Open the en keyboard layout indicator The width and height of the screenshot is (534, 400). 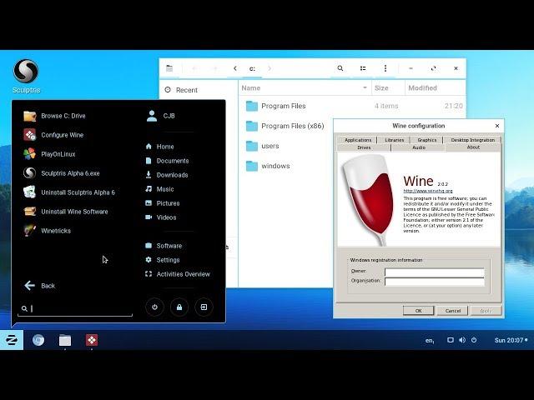pos(430,340)
